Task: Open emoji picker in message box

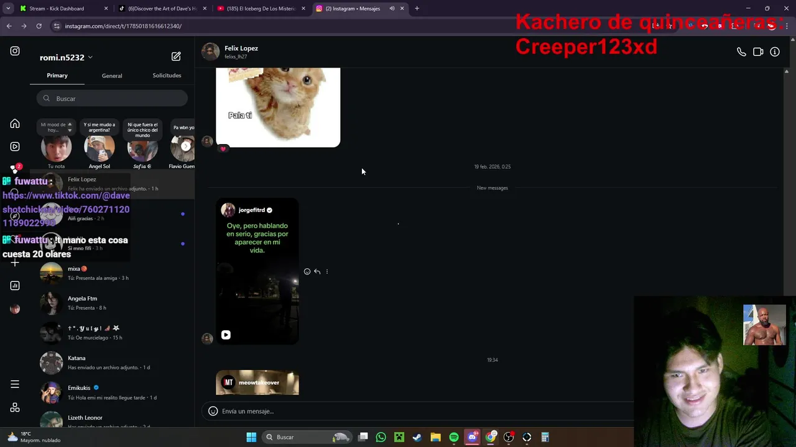Action: (213, 411)
